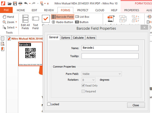Screen dimensions: 152x113
Task: Select the Hand tool
Action: pyautogui.click(x=8, y=17)
